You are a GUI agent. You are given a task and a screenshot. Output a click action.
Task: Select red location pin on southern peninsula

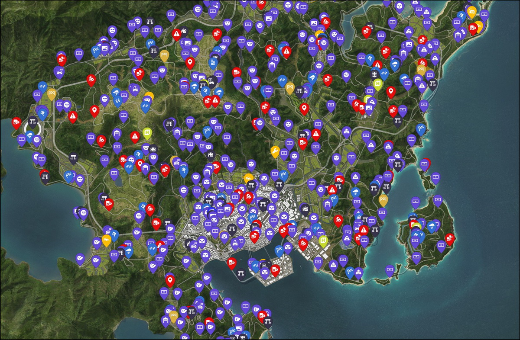point(170,280)
